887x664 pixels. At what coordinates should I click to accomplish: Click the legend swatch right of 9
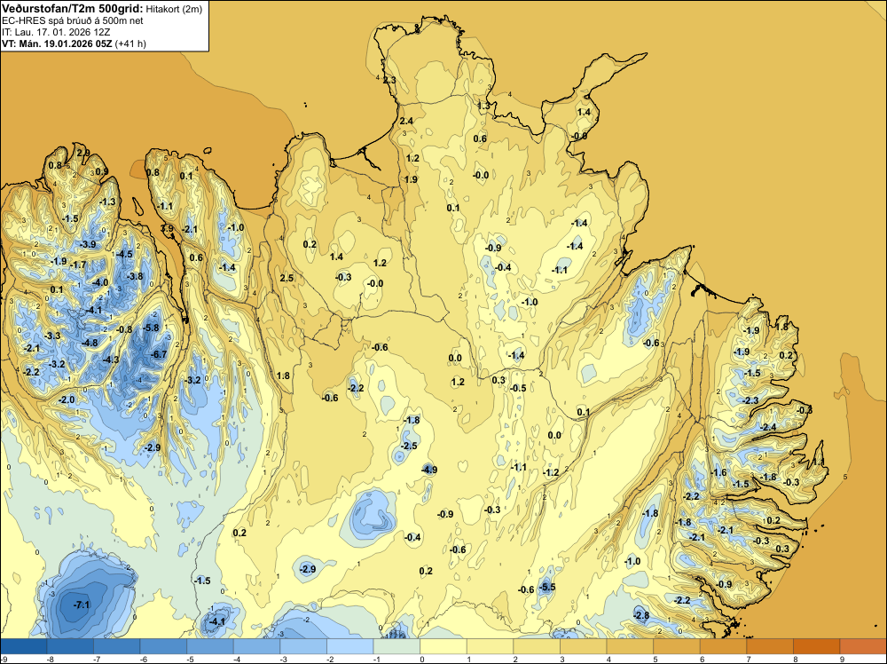(863, 646)
